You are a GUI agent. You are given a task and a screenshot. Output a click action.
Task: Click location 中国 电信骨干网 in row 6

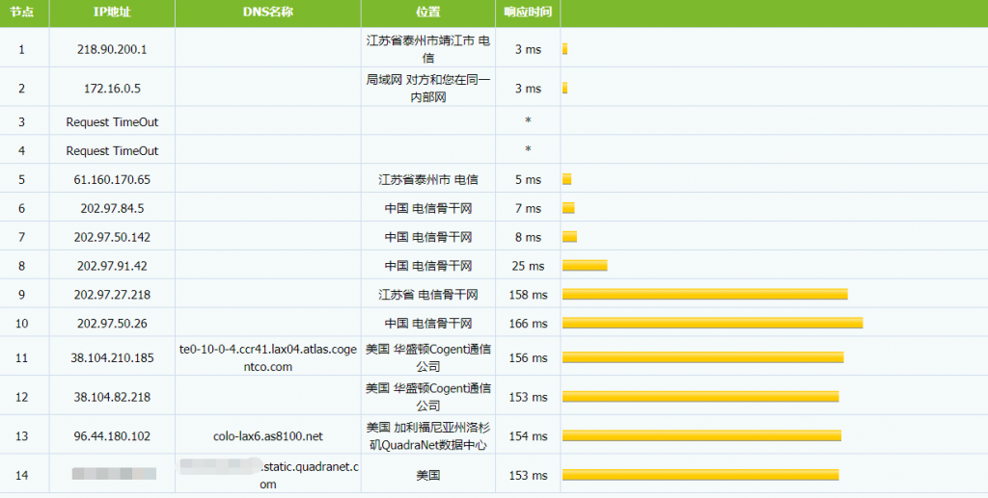(427, 208)
